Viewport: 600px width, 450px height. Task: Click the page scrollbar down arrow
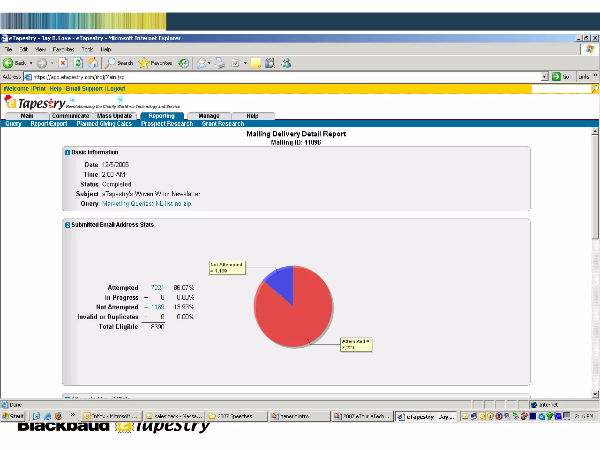pyautogui.click(x=595, y=394)
